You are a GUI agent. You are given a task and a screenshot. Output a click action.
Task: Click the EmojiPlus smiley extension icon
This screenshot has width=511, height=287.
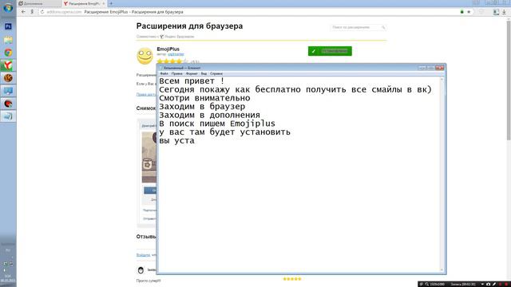[x=145, y=56]
